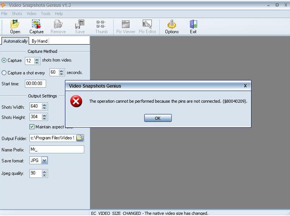This screenshot has height=216, width=290.
Task: Start Capture from the toolbar
Action: [x=36, y=27]
